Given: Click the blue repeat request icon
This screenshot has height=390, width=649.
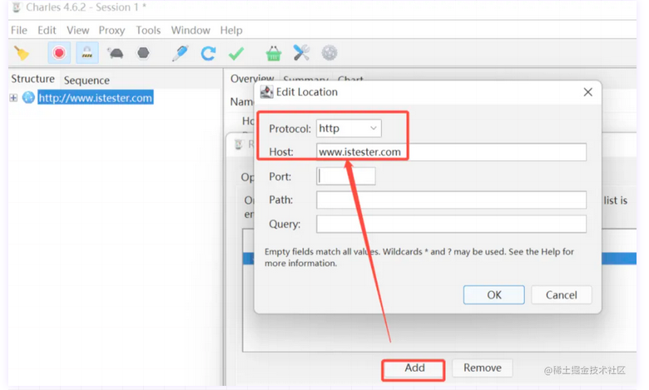Looking at the screenshot, I should tap(208, 53).
